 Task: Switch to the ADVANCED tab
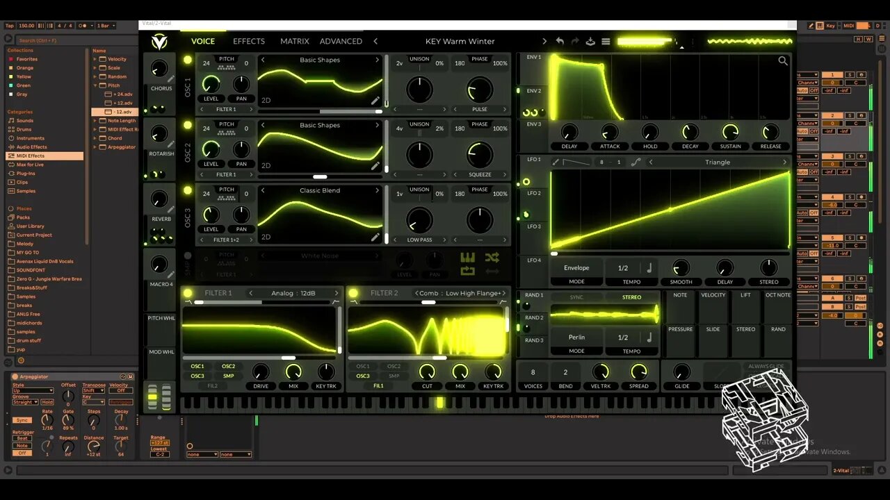[341, 42]
